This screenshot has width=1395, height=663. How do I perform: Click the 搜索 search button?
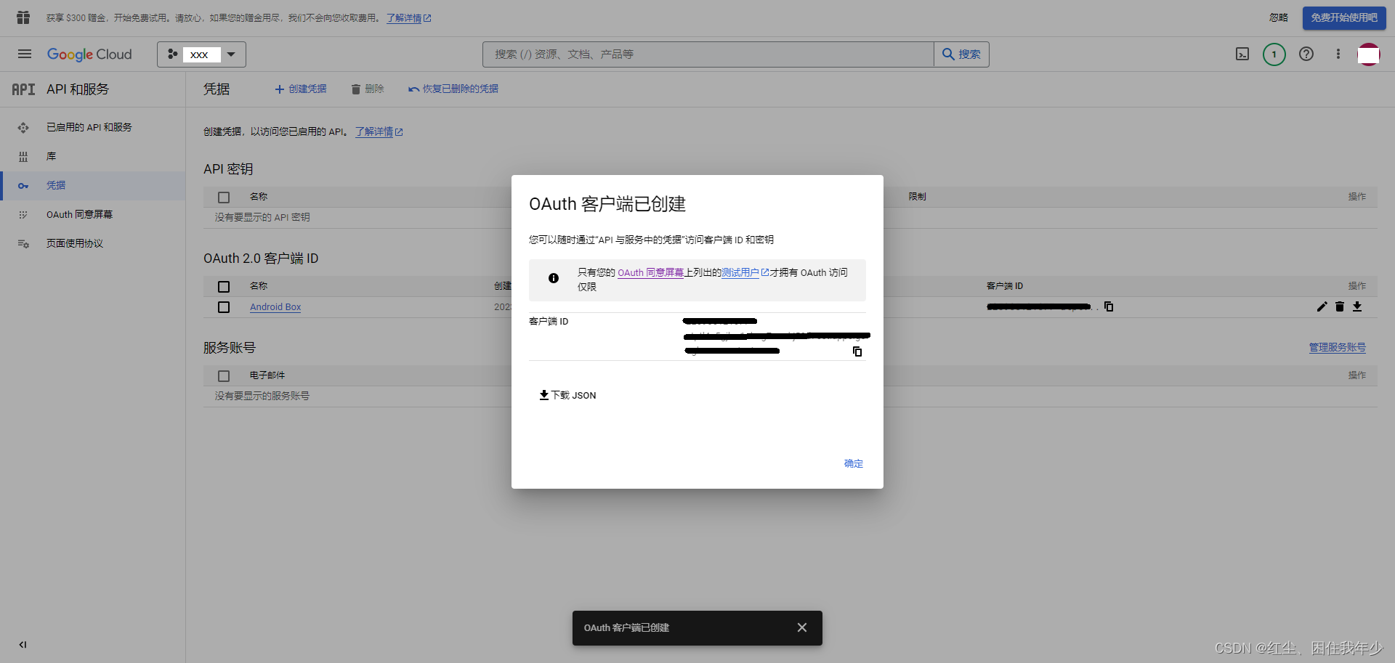click(961, 54)
